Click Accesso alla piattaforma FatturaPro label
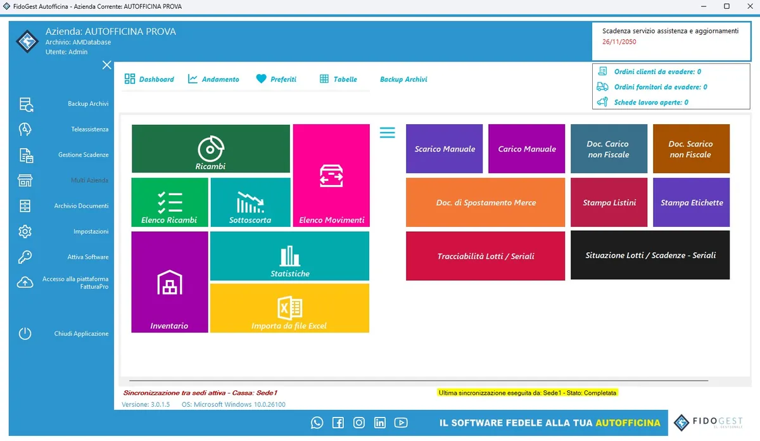 [x=76, y=283]
